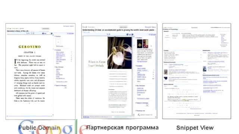Image resolution: width=239 pixels, height=134 pixels.
Task: Open account links at top of Orchids page
Action: click(x=150, y=27)
